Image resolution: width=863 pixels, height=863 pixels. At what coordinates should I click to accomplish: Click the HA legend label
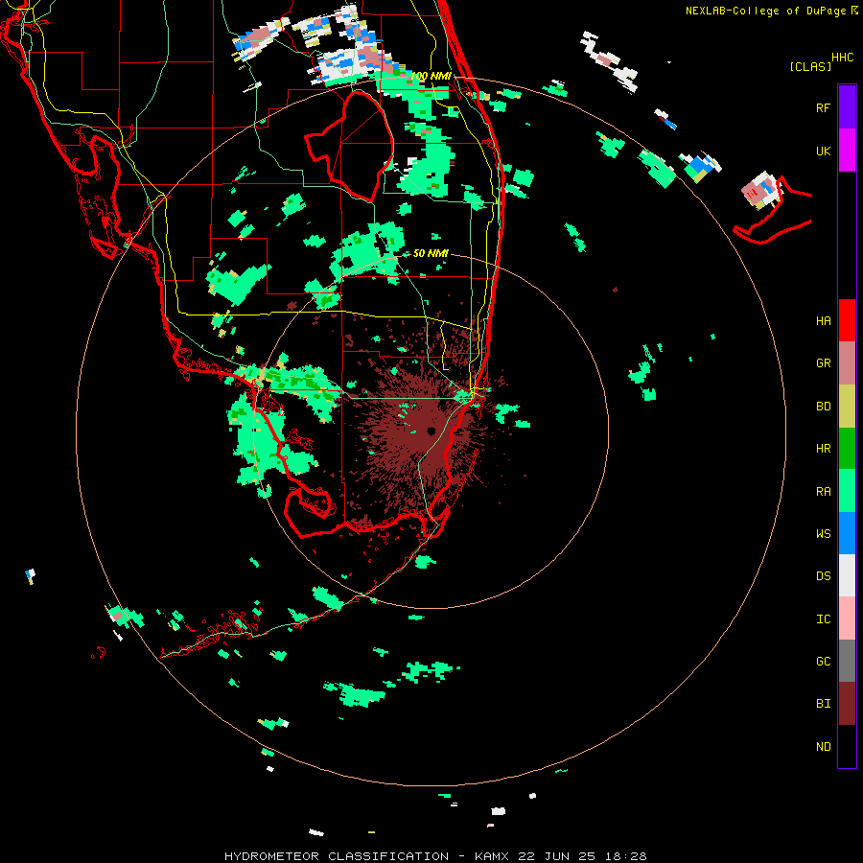[x=823, y=321]
